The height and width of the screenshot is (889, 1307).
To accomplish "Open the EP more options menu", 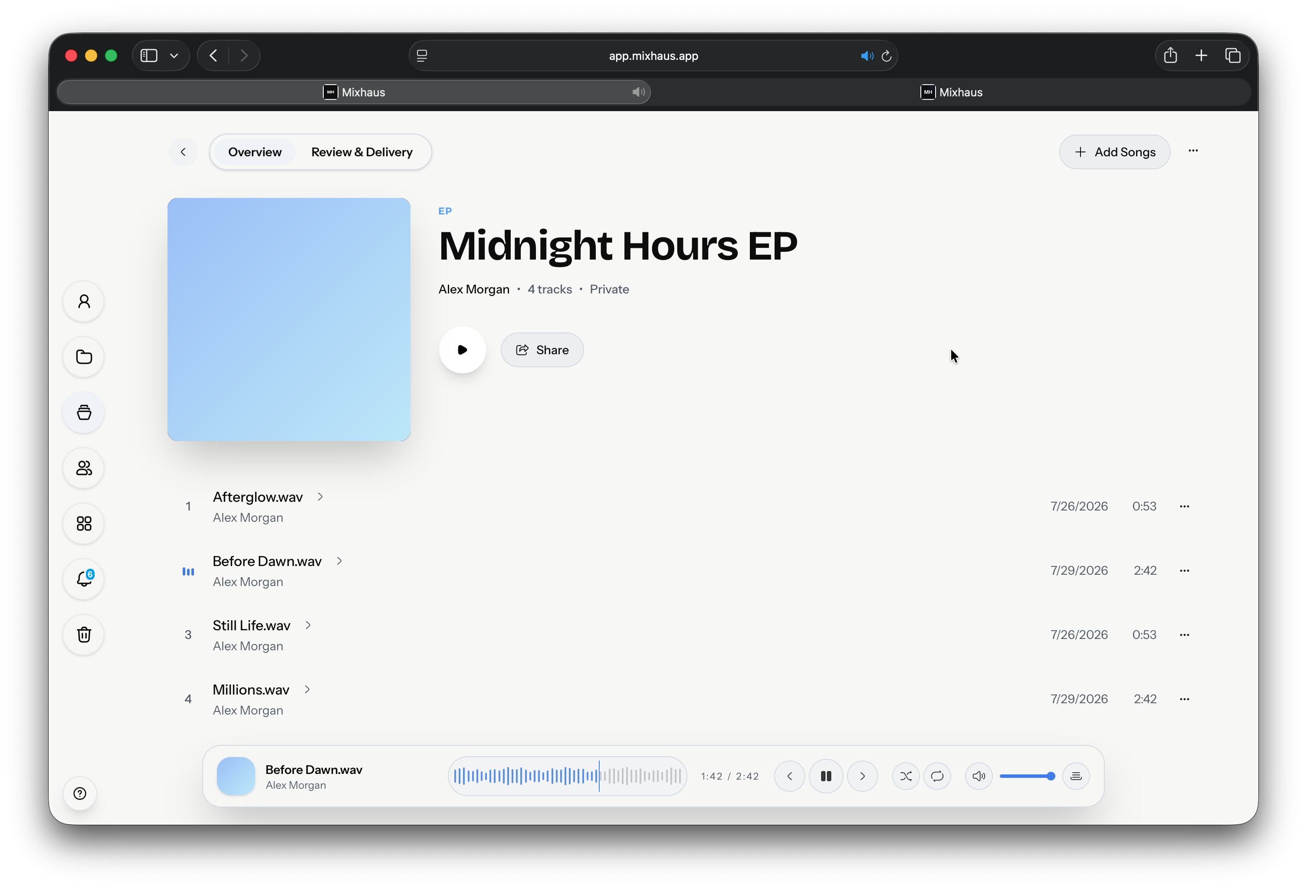I will point(1193,151).
